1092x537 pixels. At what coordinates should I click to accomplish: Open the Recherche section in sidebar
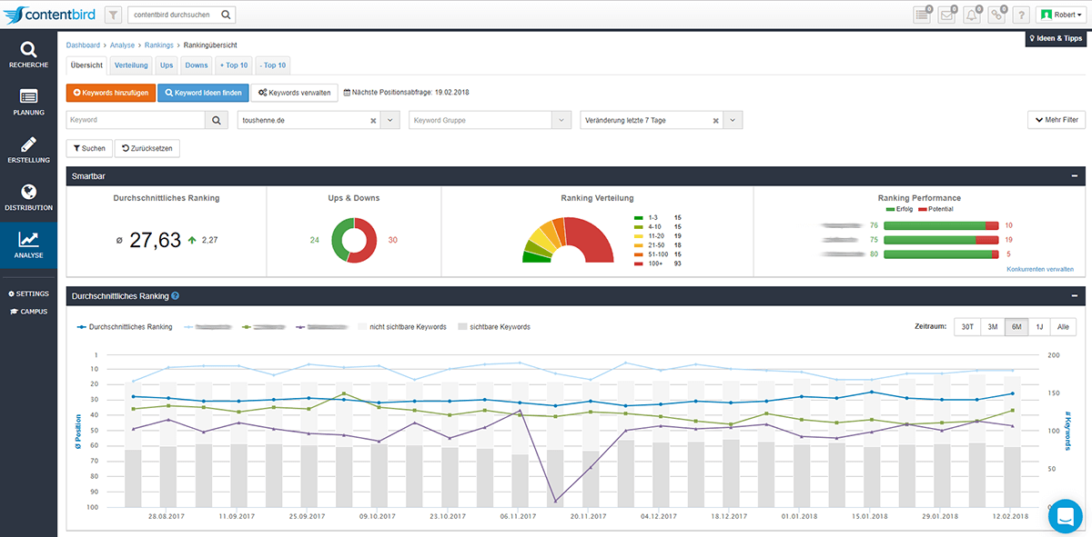tap(28, 55)
